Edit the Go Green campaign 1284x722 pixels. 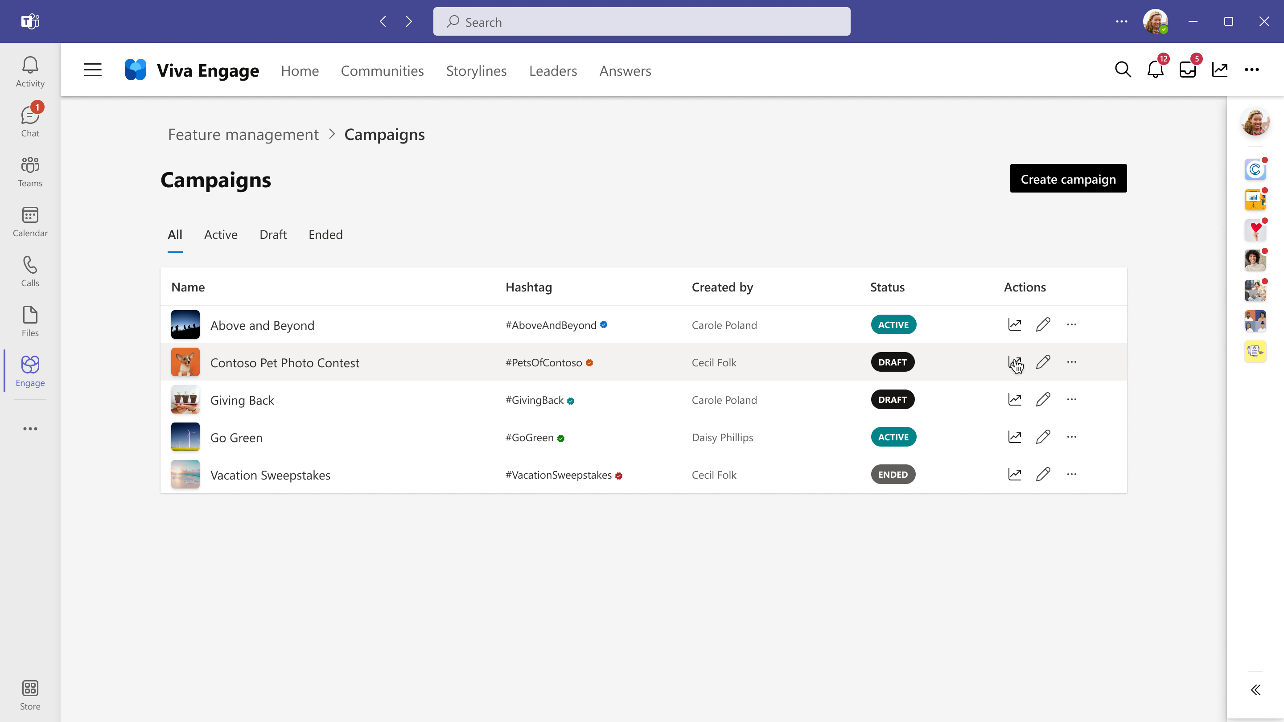click(x=1043, y=437)
